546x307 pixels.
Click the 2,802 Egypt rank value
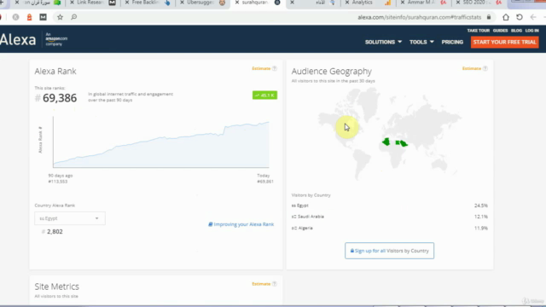coord(55,231)
